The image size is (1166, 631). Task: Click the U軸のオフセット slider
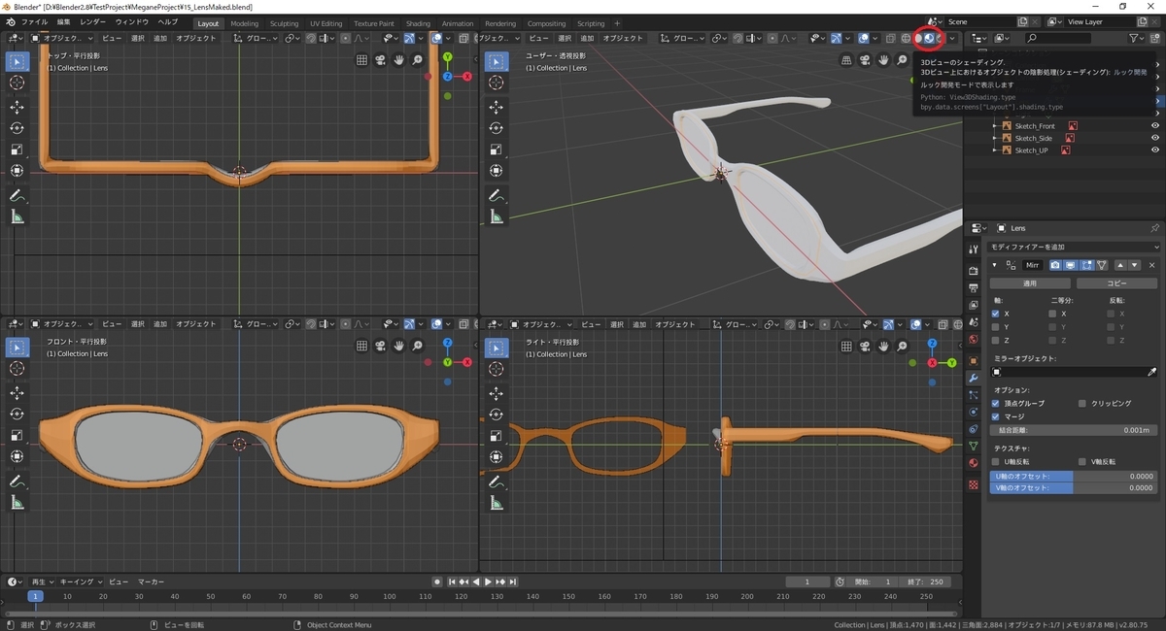point(1074,477)
